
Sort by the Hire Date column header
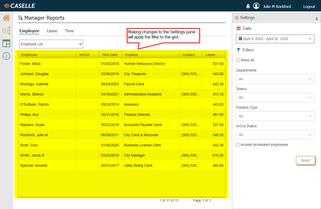coord(110,55)
